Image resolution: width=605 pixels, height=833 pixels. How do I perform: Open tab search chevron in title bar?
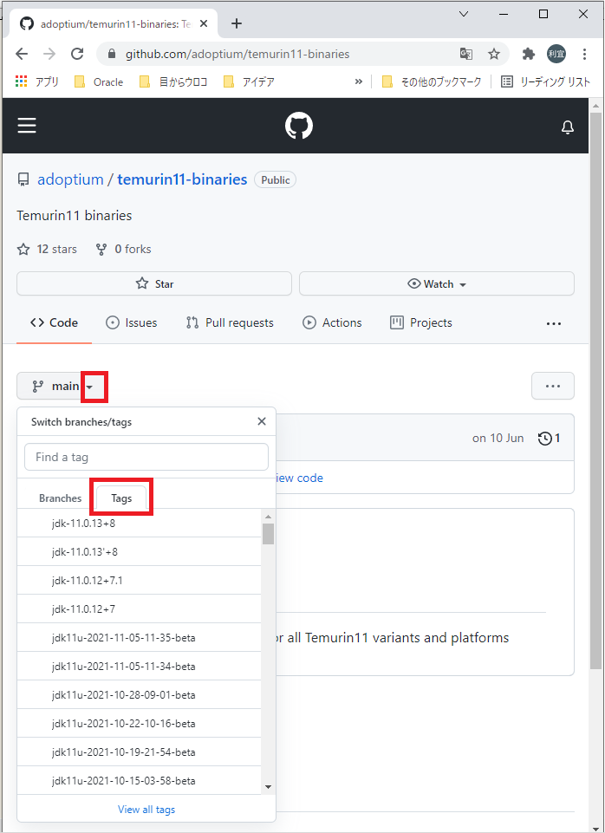(464, 15)
